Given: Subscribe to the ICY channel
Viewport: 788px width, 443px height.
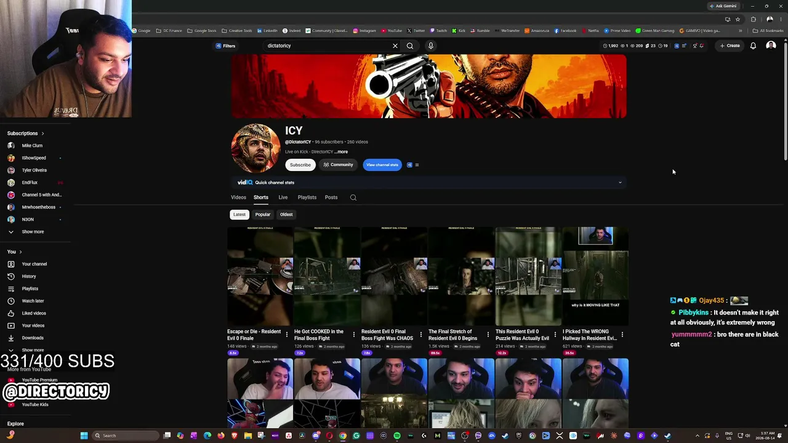Looking at the screenshot, I should (x=300, y=165).
